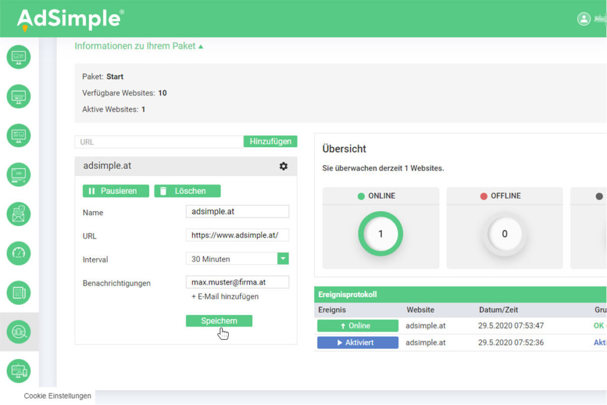Click the AdSimple logo
607x405 pixels.
point(70,19)
